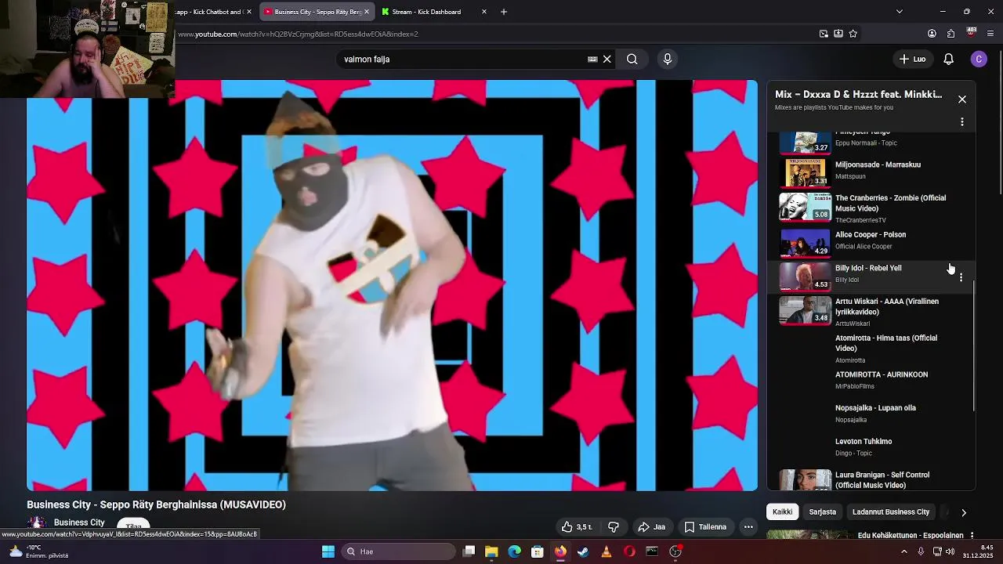Dislike the video with thumbs down
The height and width of the screenshot is (564, 1003).
(614, 527)
